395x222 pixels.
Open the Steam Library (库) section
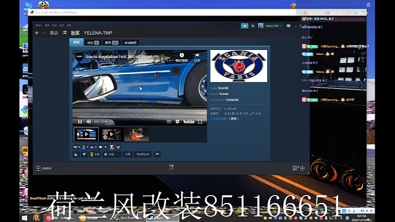65,33
